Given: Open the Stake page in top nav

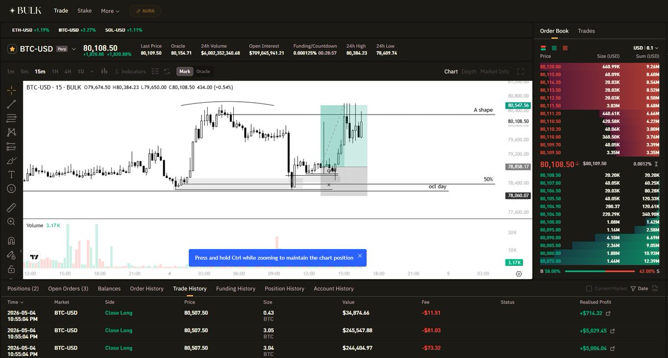Looking at the screenshot, I should (85, 11).
